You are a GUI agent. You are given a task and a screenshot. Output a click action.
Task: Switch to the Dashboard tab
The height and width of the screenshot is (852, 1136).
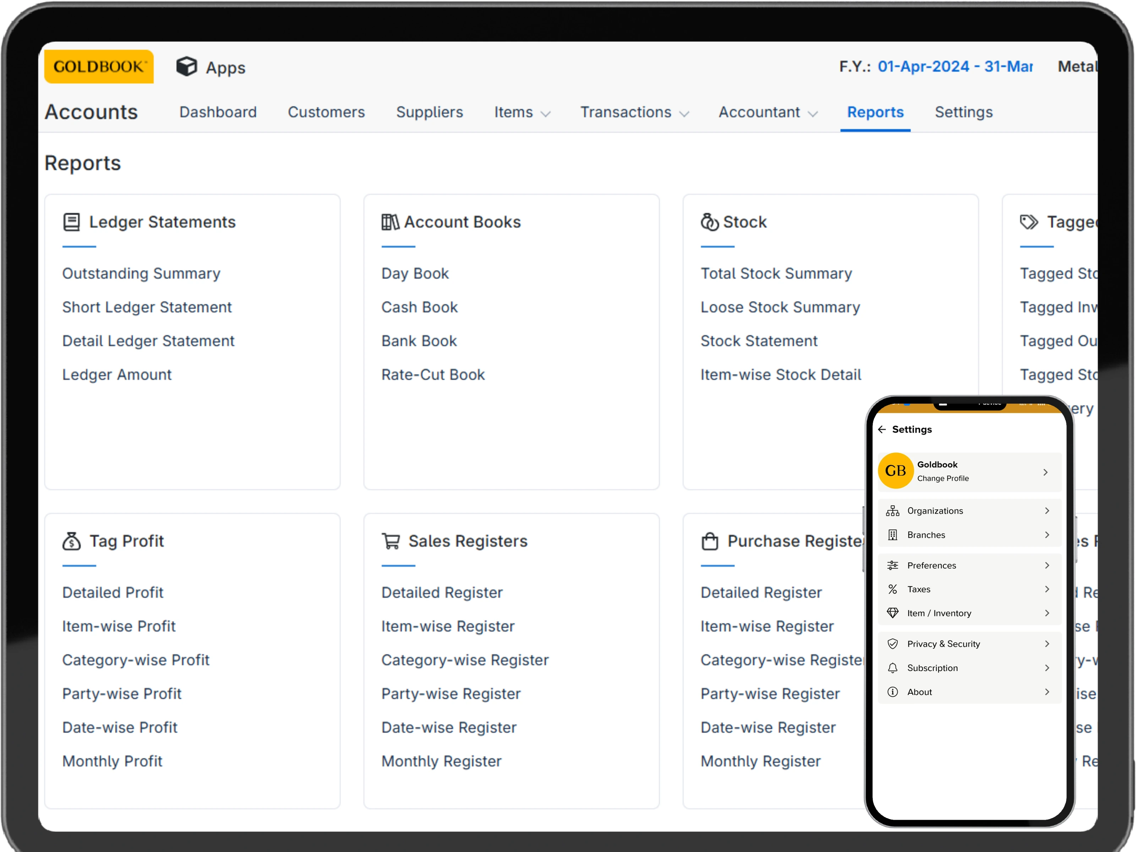coord(218,113)
